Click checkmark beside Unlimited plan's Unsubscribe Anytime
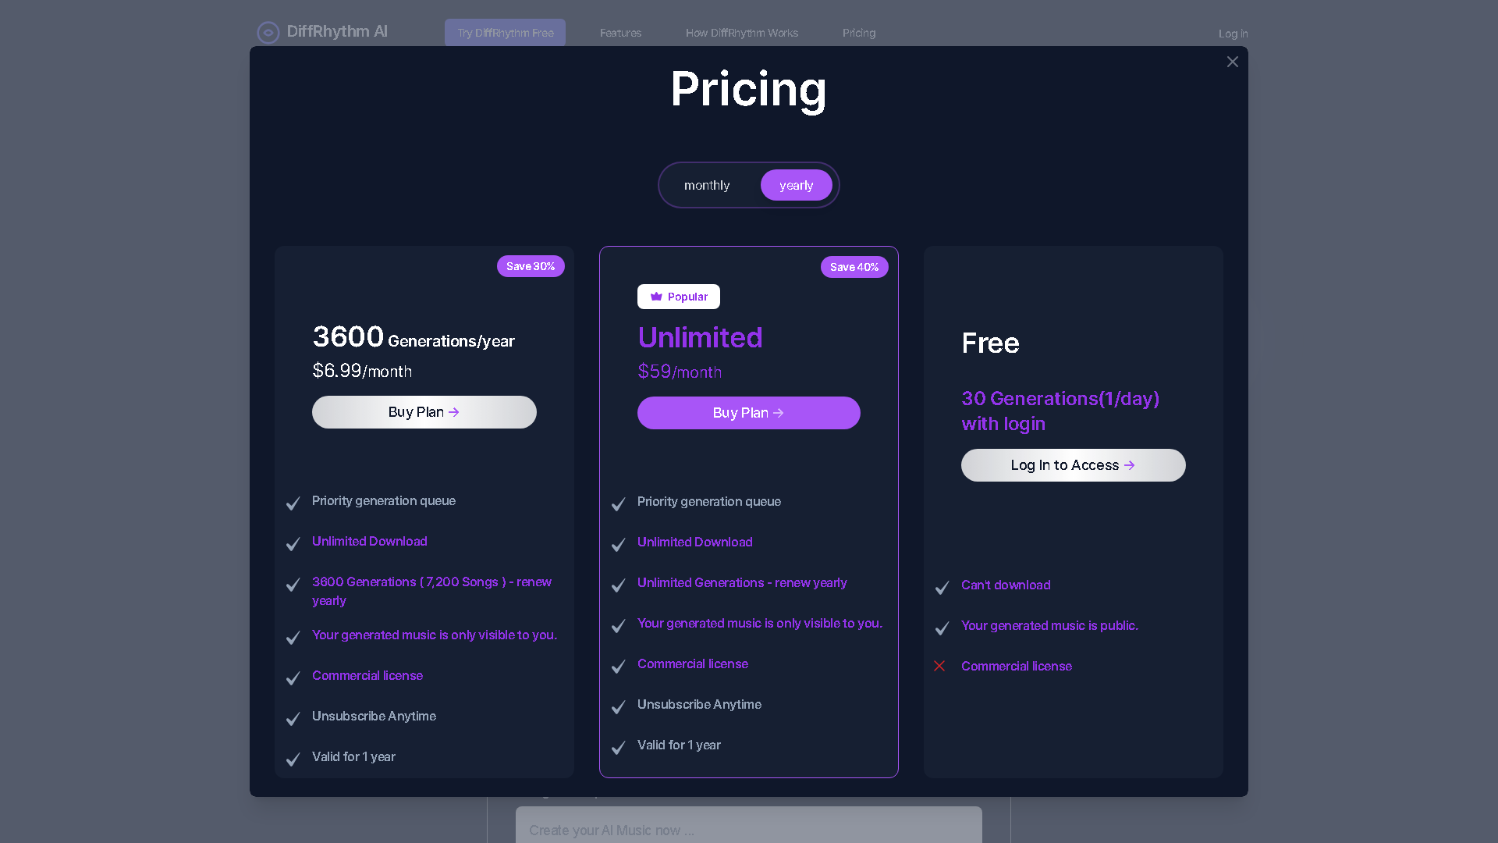This screenshot has width=1498, height=843. click(x=618, y=706)
